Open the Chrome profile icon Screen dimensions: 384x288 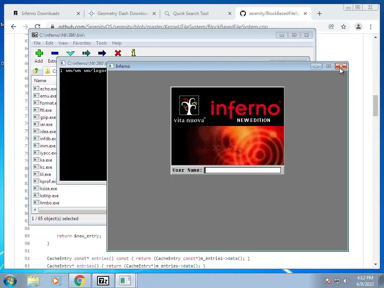tap(358, 27)
